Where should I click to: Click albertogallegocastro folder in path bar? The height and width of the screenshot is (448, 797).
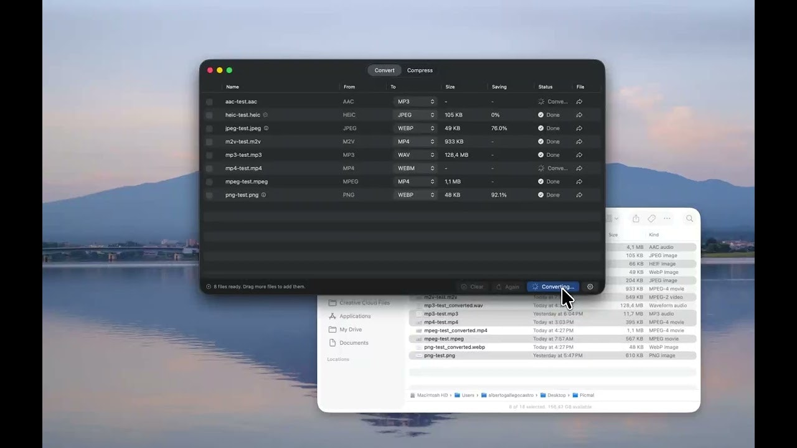pyautogui.click(x=507, y=395)
